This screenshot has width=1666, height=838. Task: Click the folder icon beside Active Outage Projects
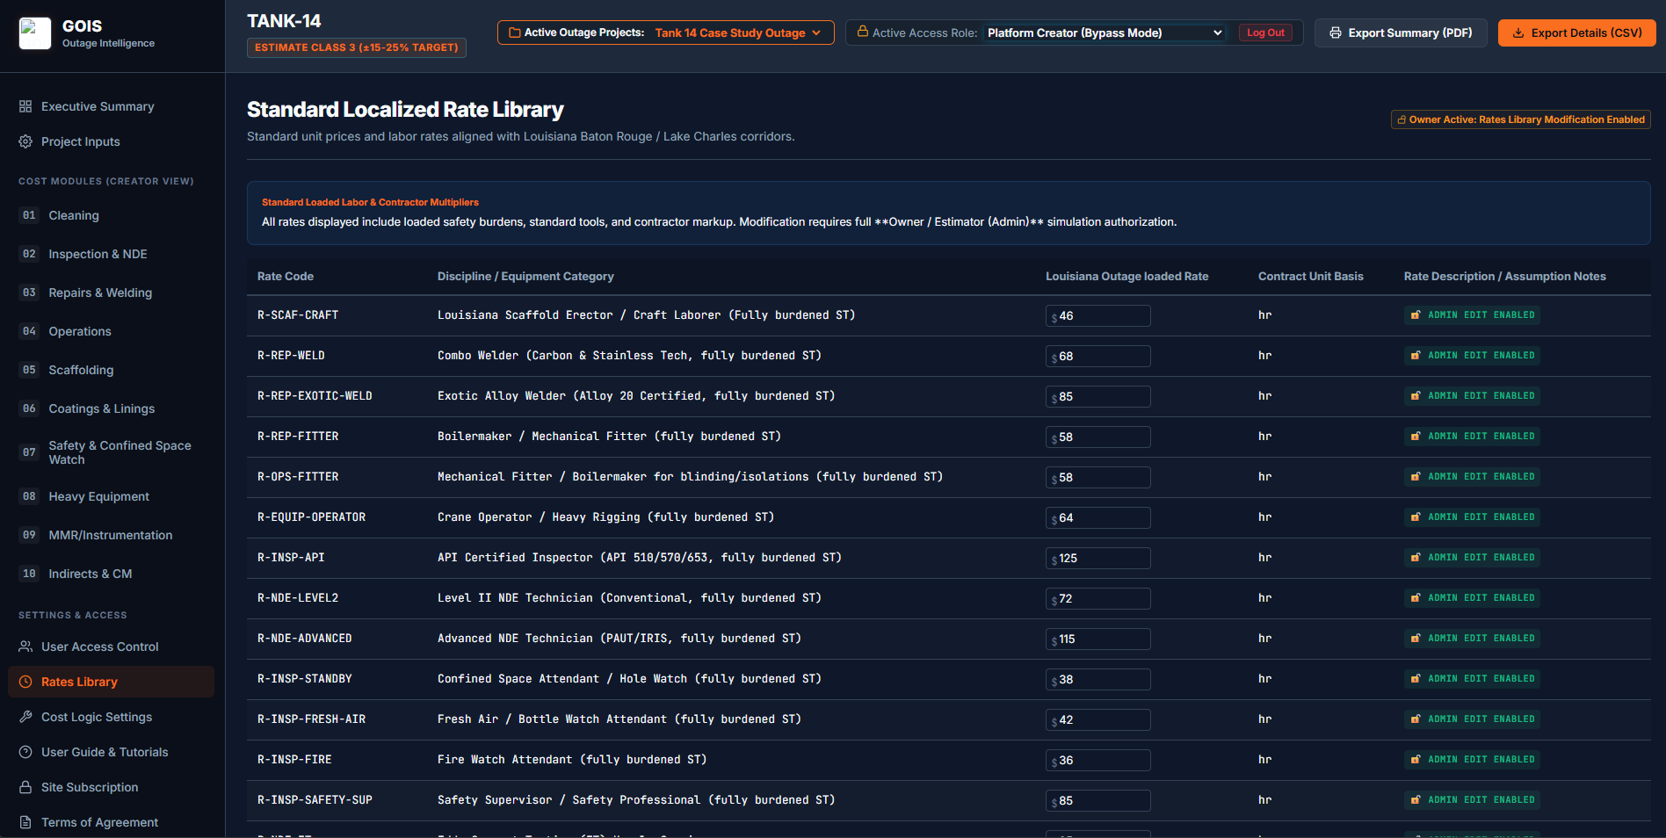pyautogui.click(x=515, y=33)
